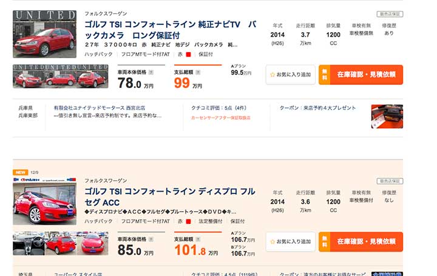
Task: Request 在庫確認・見積依頼 for the 85.0万円 car
Action: [361, 242]
